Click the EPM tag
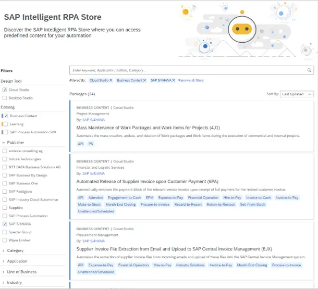Image resolution: width=318 pixels, height=289 pixels. 150,198
